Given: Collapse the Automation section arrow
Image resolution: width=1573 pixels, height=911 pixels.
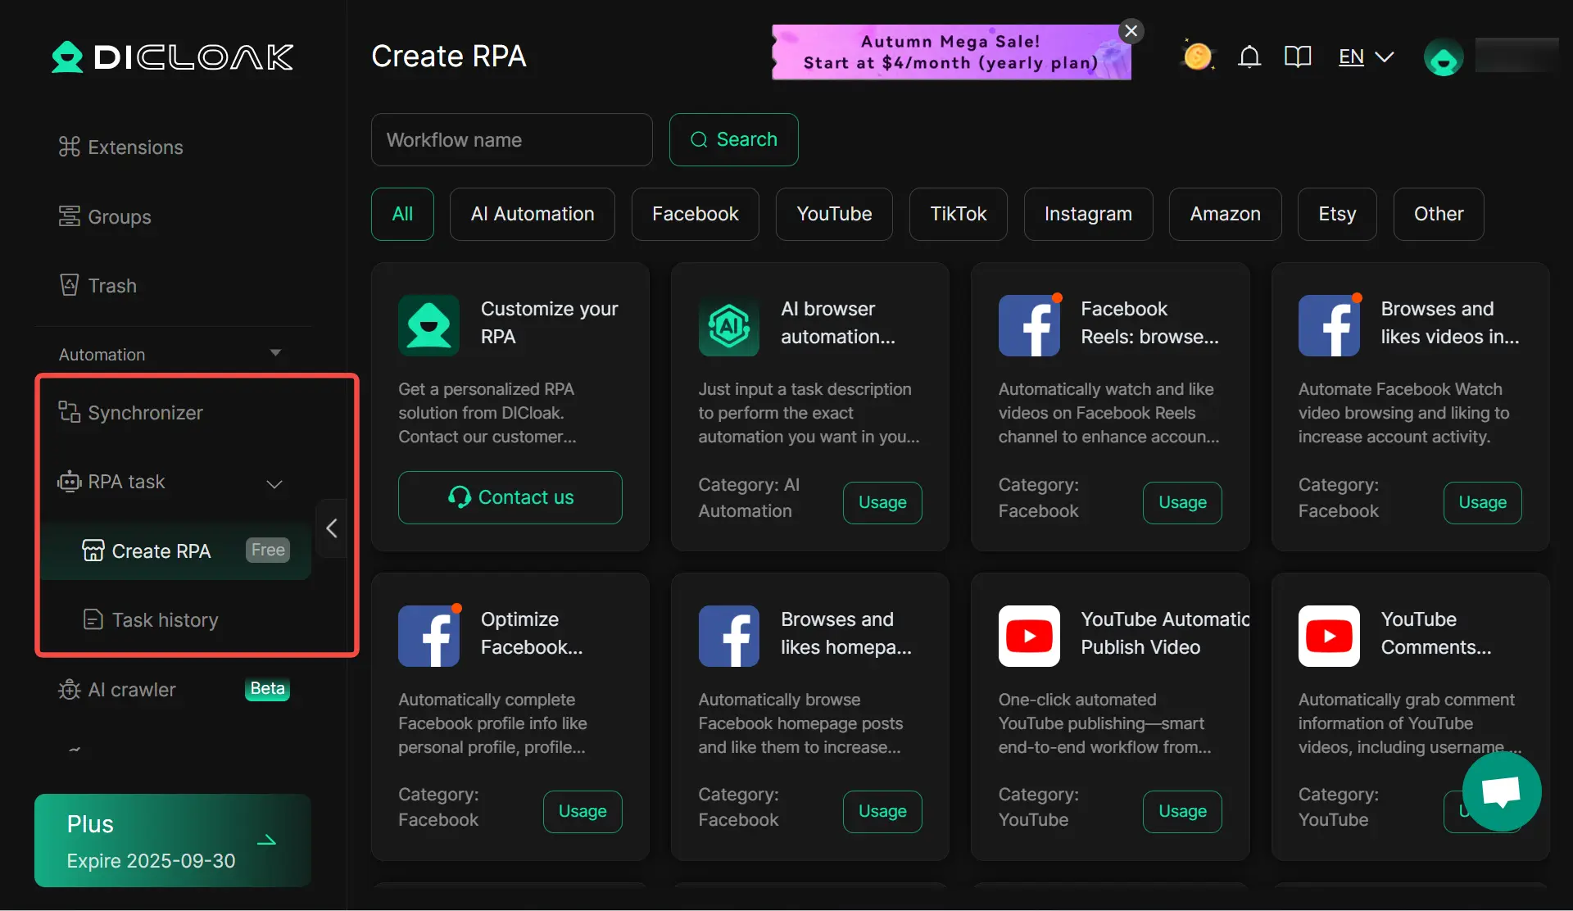Looking at the screenshot, I should (275, 353).
